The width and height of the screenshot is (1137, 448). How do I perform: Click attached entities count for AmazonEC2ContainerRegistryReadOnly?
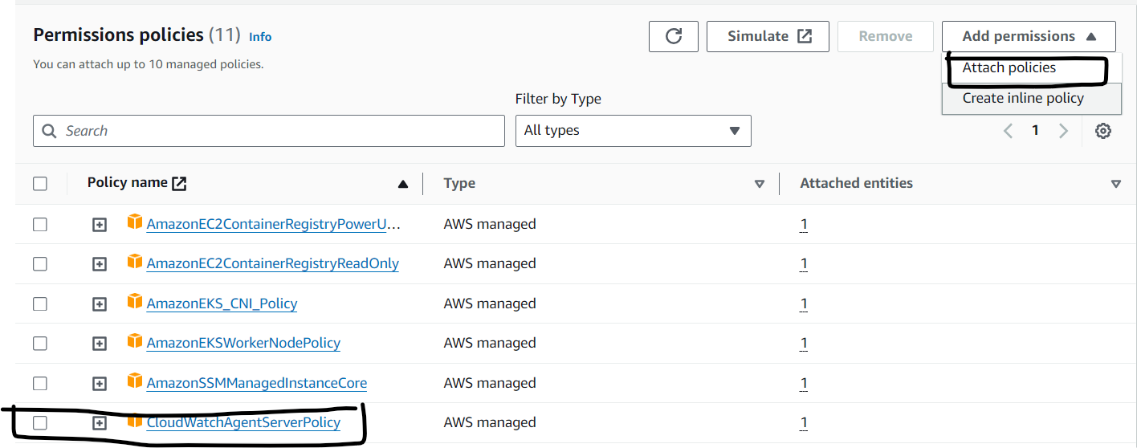click(804, 264)
